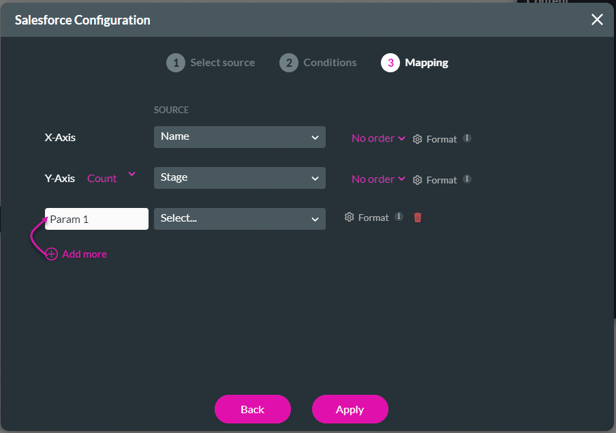Screen dimensions: 616x433
Task: Click the plus circle icon for Add more
Action: [52, 254]
